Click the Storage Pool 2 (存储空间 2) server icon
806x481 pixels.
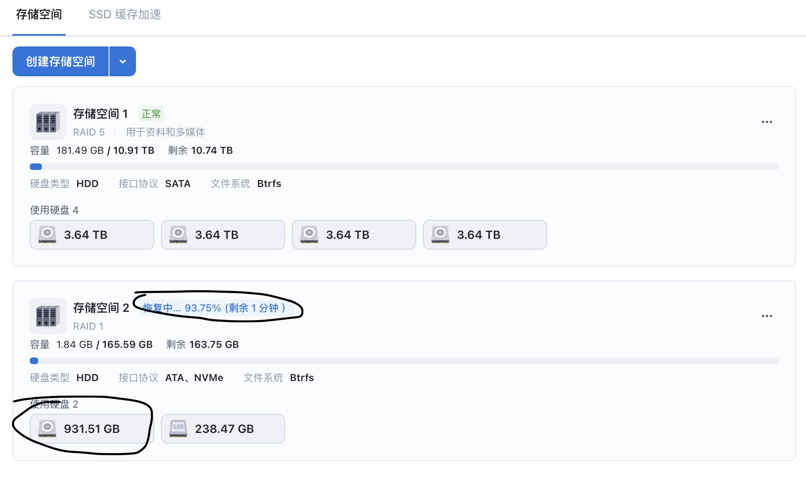coord(48,316)
